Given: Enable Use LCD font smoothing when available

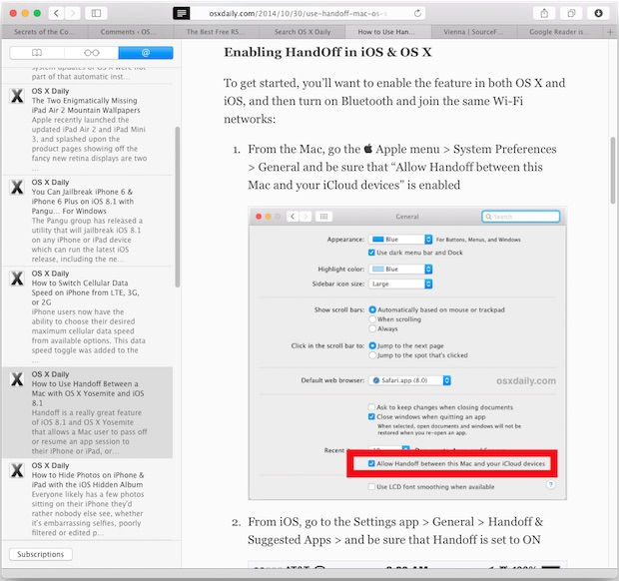Looking at the screenshot, I should click(371, 487).
